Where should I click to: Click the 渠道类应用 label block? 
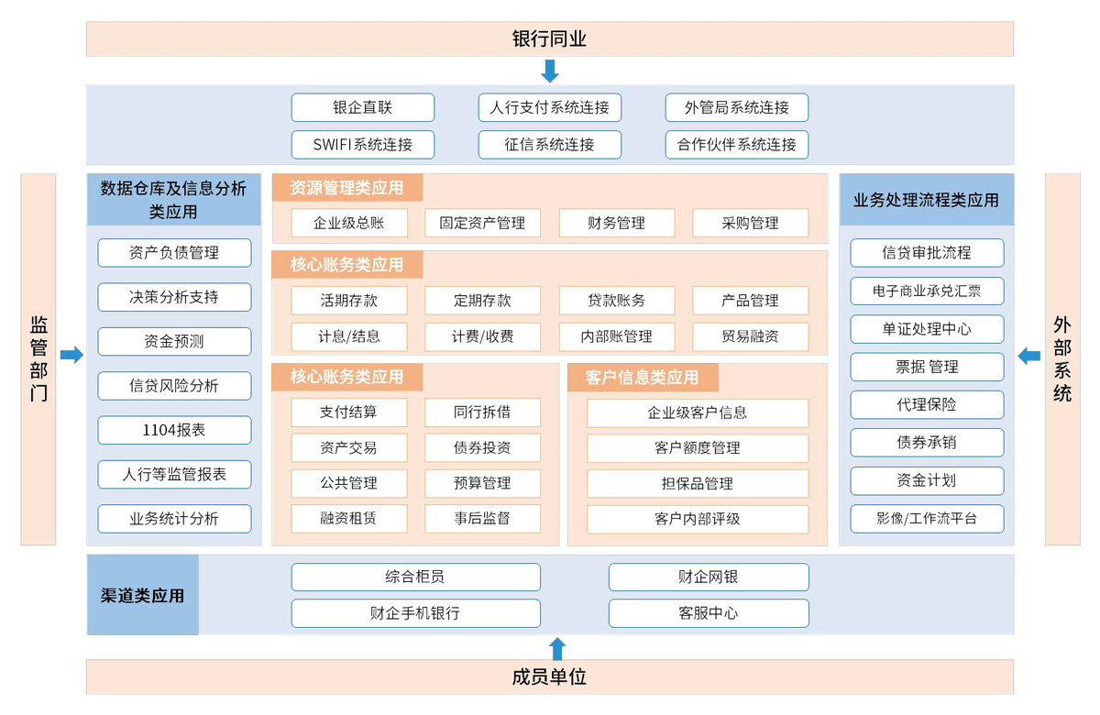click(x=142, y=595)
